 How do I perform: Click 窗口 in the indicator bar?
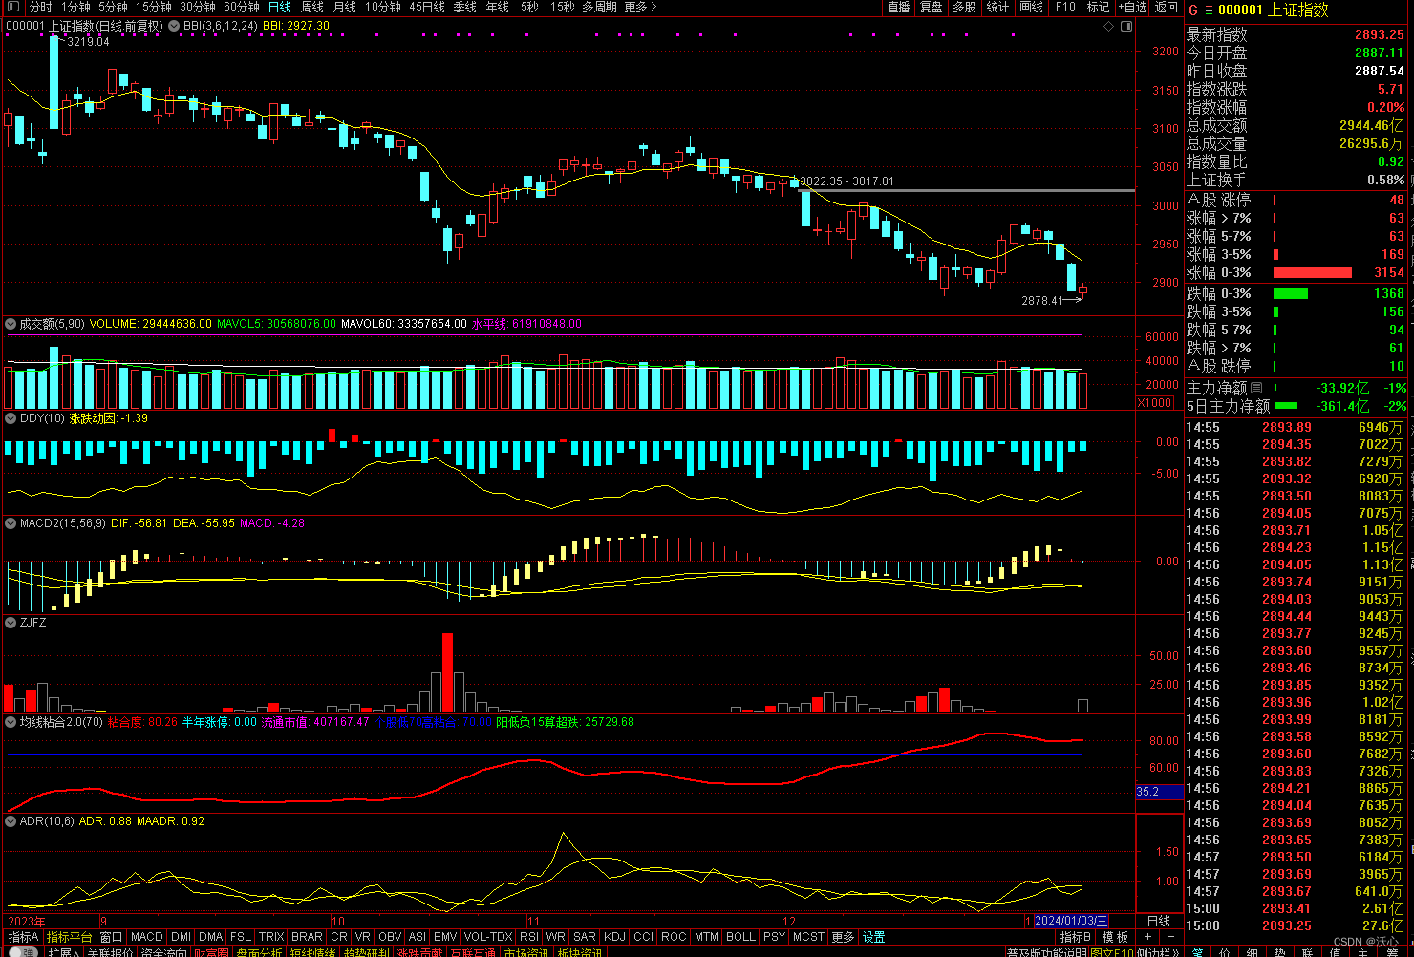pyautogui.click(x=111, y=938)
